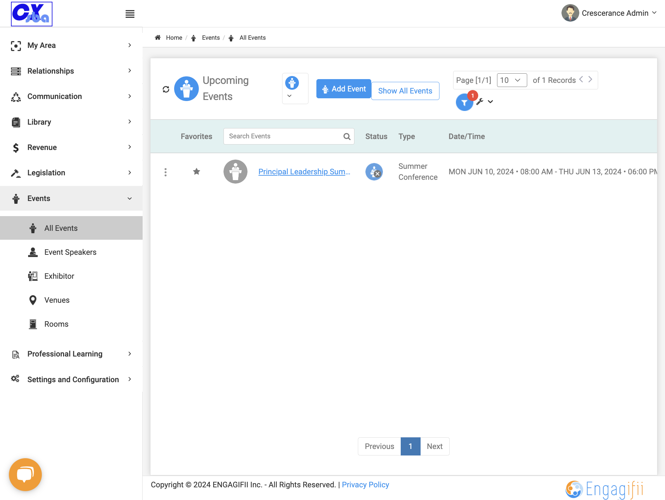Click the Next pagination button
665x500 pixels.
click(435, 446)
